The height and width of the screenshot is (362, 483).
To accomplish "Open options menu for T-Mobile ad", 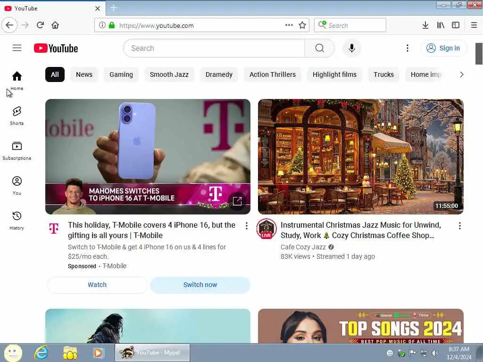I will pyautogui.click(x=246, y=226).
